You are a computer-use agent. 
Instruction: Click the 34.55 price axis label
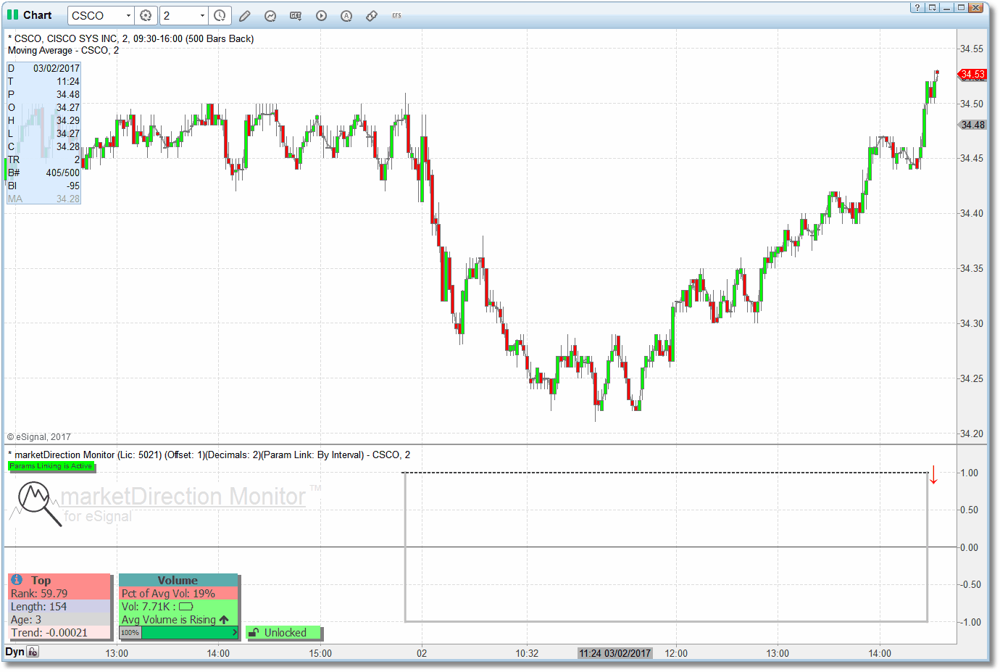click(x=972, y=49)
